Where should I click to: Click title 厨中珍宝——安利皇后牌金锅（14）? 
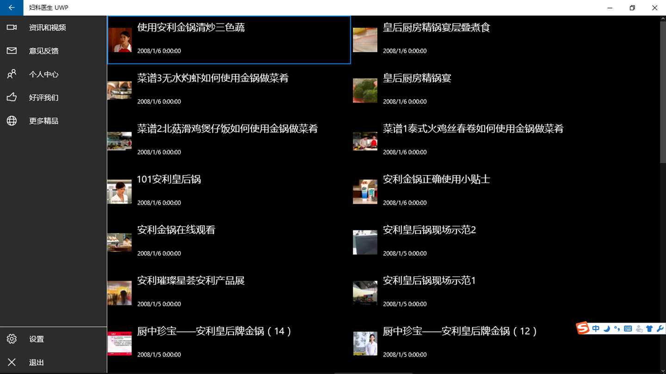(215, 331)
